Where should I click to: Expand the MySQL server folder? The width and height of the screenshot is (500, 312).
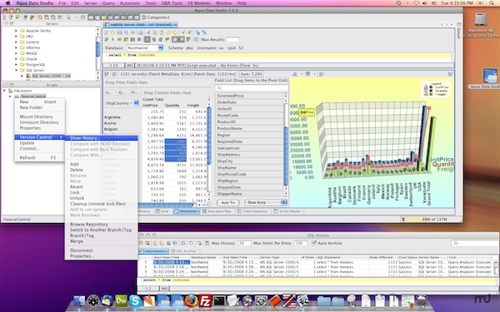pos(17,53)
